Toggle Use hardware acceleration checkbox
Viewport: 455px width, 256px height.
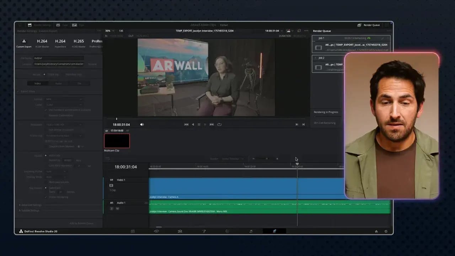45,110
